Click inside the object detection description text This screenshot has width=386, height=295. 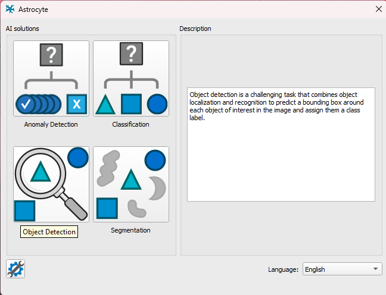pyautogui.click(x=280, y=106)
